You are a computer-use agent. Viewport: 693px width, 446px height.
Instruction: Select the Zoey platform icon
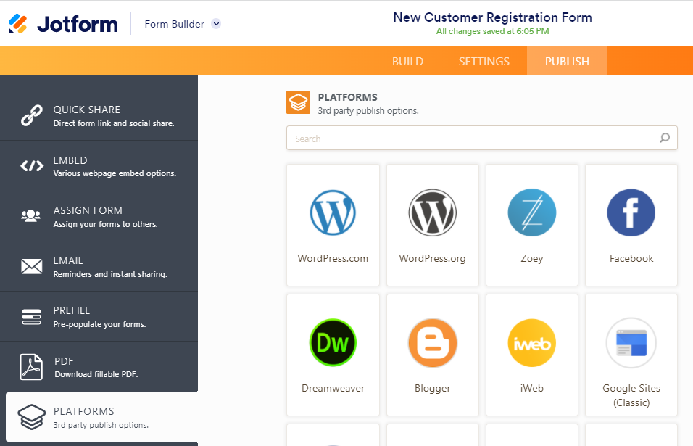tap(531, 212)
